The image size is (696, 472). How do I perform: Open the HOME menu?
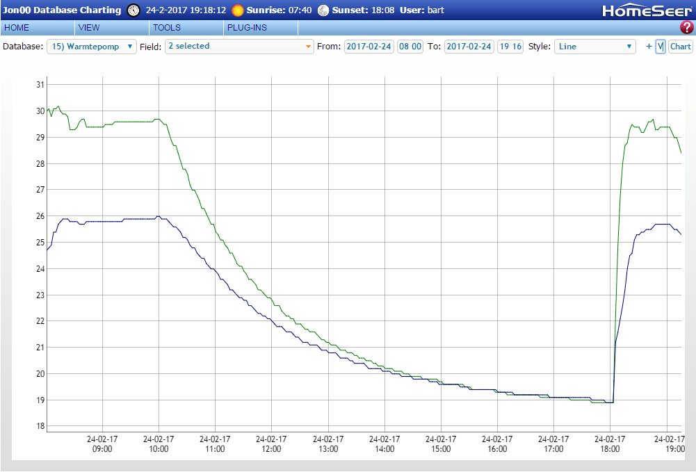pos(38,28)
